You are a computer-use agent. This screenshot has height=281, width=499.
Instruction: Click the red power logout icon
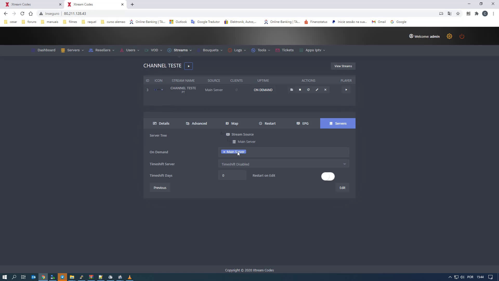click(462, 36)
